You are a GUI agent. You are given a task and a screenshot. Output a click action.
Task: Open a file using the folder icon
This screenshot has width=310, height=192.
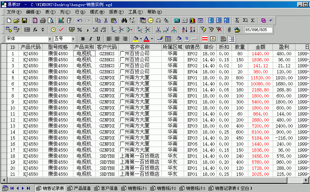pyautogui.click(x=17, y=20)
